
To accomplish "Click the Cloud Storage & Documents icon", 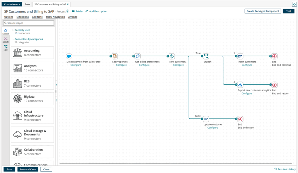I will (18, 134).
